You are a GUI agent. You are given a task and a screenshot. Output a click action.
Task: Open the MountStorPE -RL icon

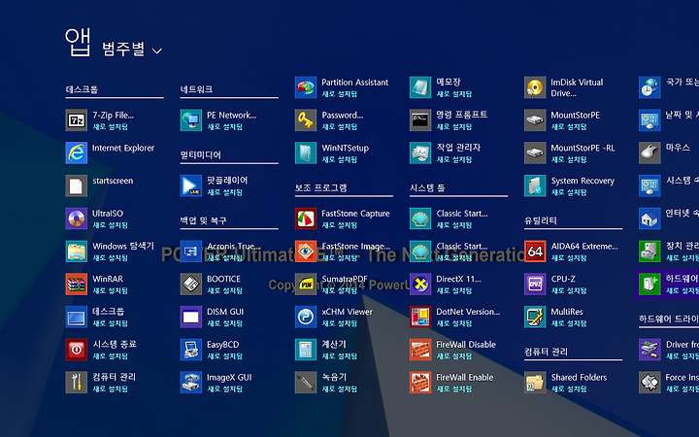535,153
